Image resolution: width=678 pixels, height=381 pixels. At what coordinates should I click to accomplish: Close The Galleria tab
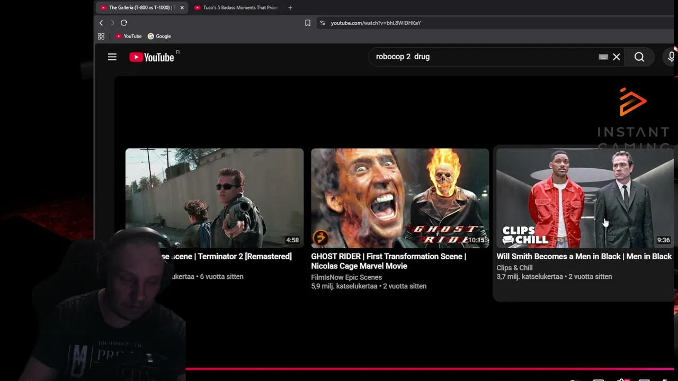[182, 7]
